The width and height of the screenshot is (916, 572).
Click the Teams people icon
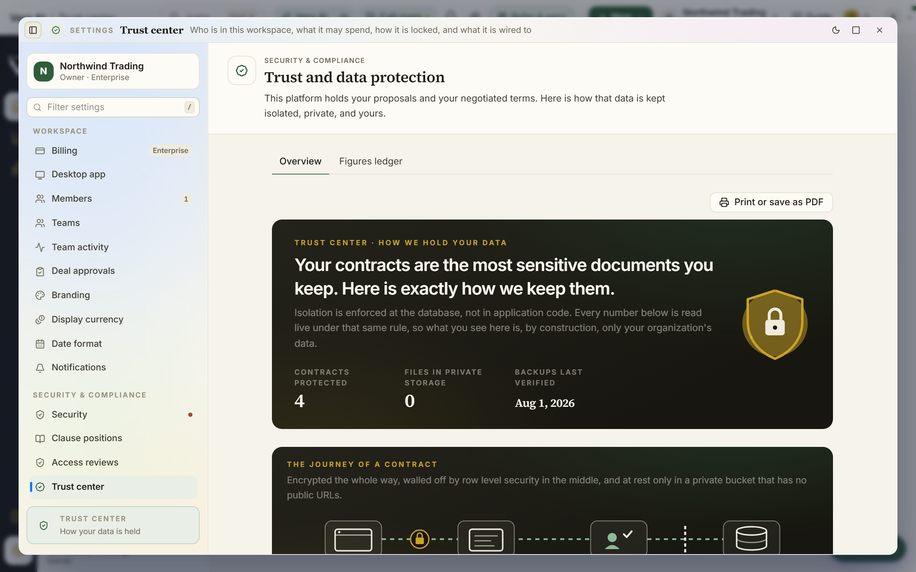40,223
